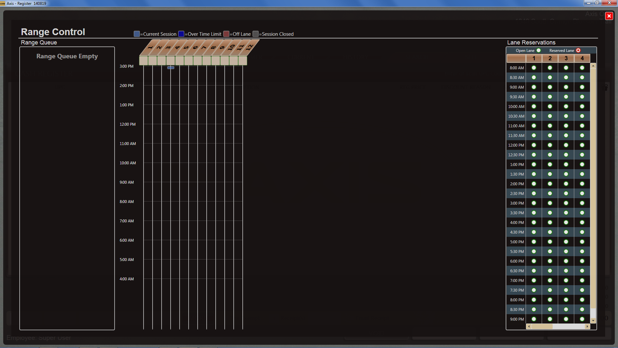The width and height of the screenshot is (618, 348).
Task: Reserve lane 3 at 10:00 AM
Action: click(x=566, y=106)
